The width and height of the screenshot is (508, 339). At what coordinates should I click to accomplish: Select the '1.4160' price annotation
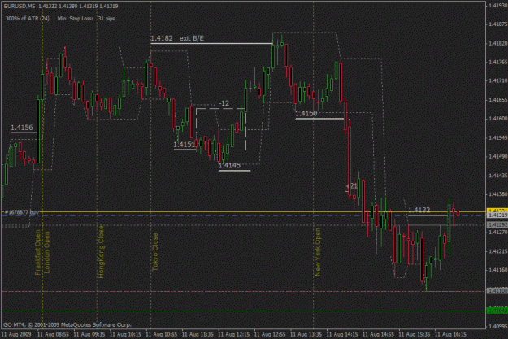click(306, 114)
